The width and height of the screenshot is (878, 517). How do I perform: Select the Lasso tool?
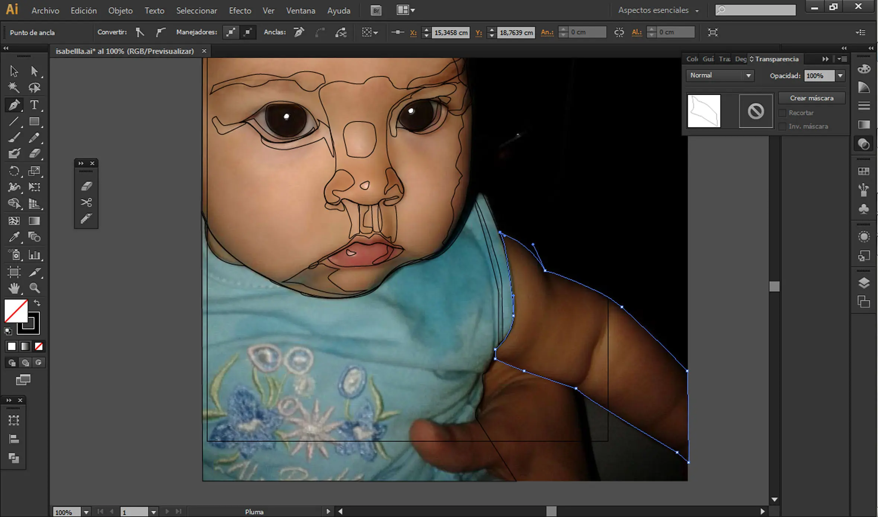coord(35,88)
